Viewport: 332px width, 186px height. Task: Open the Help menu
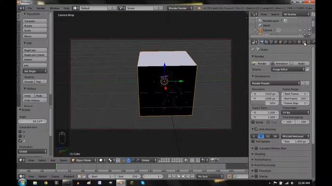pos(66,8)
